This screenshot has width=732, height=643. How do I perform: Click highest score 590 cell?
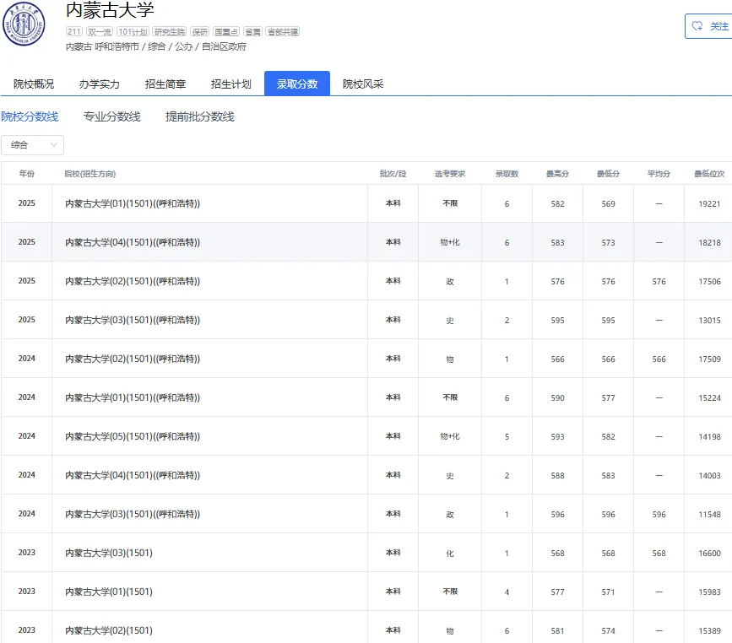[557, 397]
